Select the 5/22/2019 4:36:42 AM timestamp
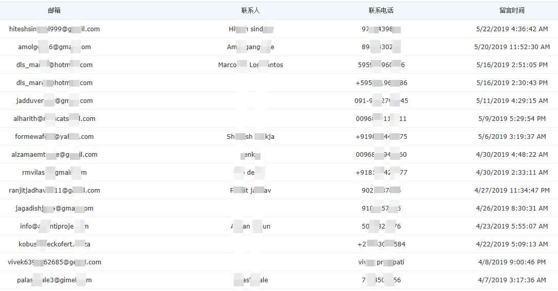 tap(512, 29)
